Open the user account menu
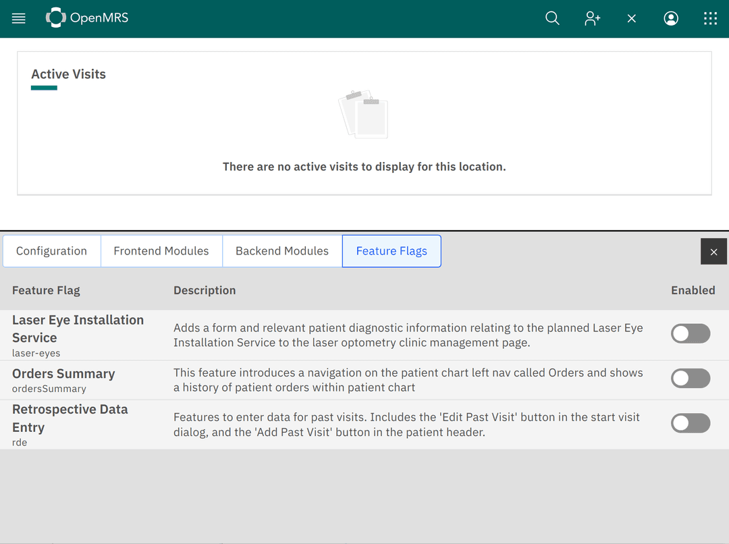729x544 pixels. pos(671,18)
